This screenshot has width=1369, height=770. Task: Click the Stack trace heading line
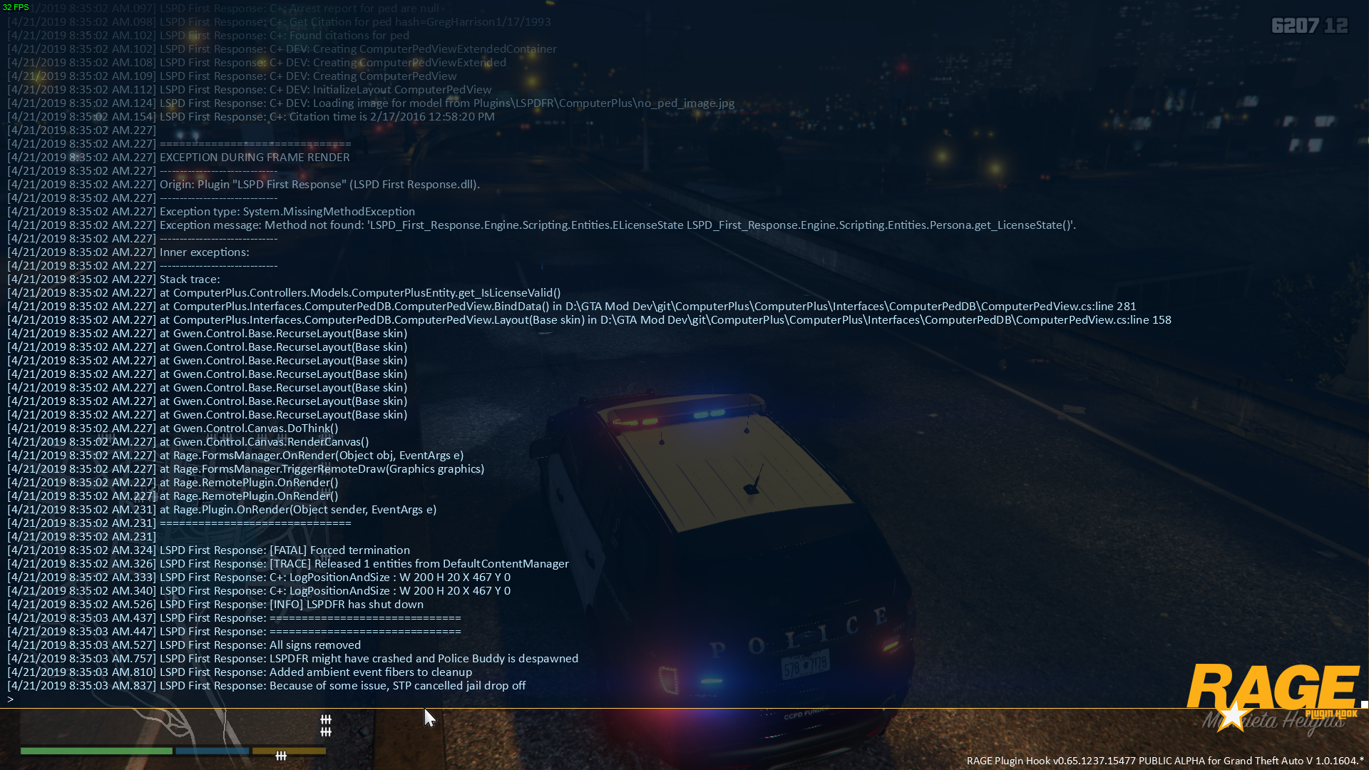(x=190, y=279)
